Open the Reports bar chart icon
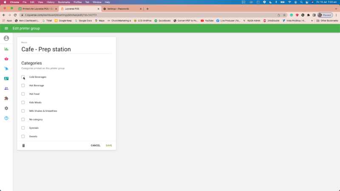Screen dimensions: 340x191 pos(6,49)
